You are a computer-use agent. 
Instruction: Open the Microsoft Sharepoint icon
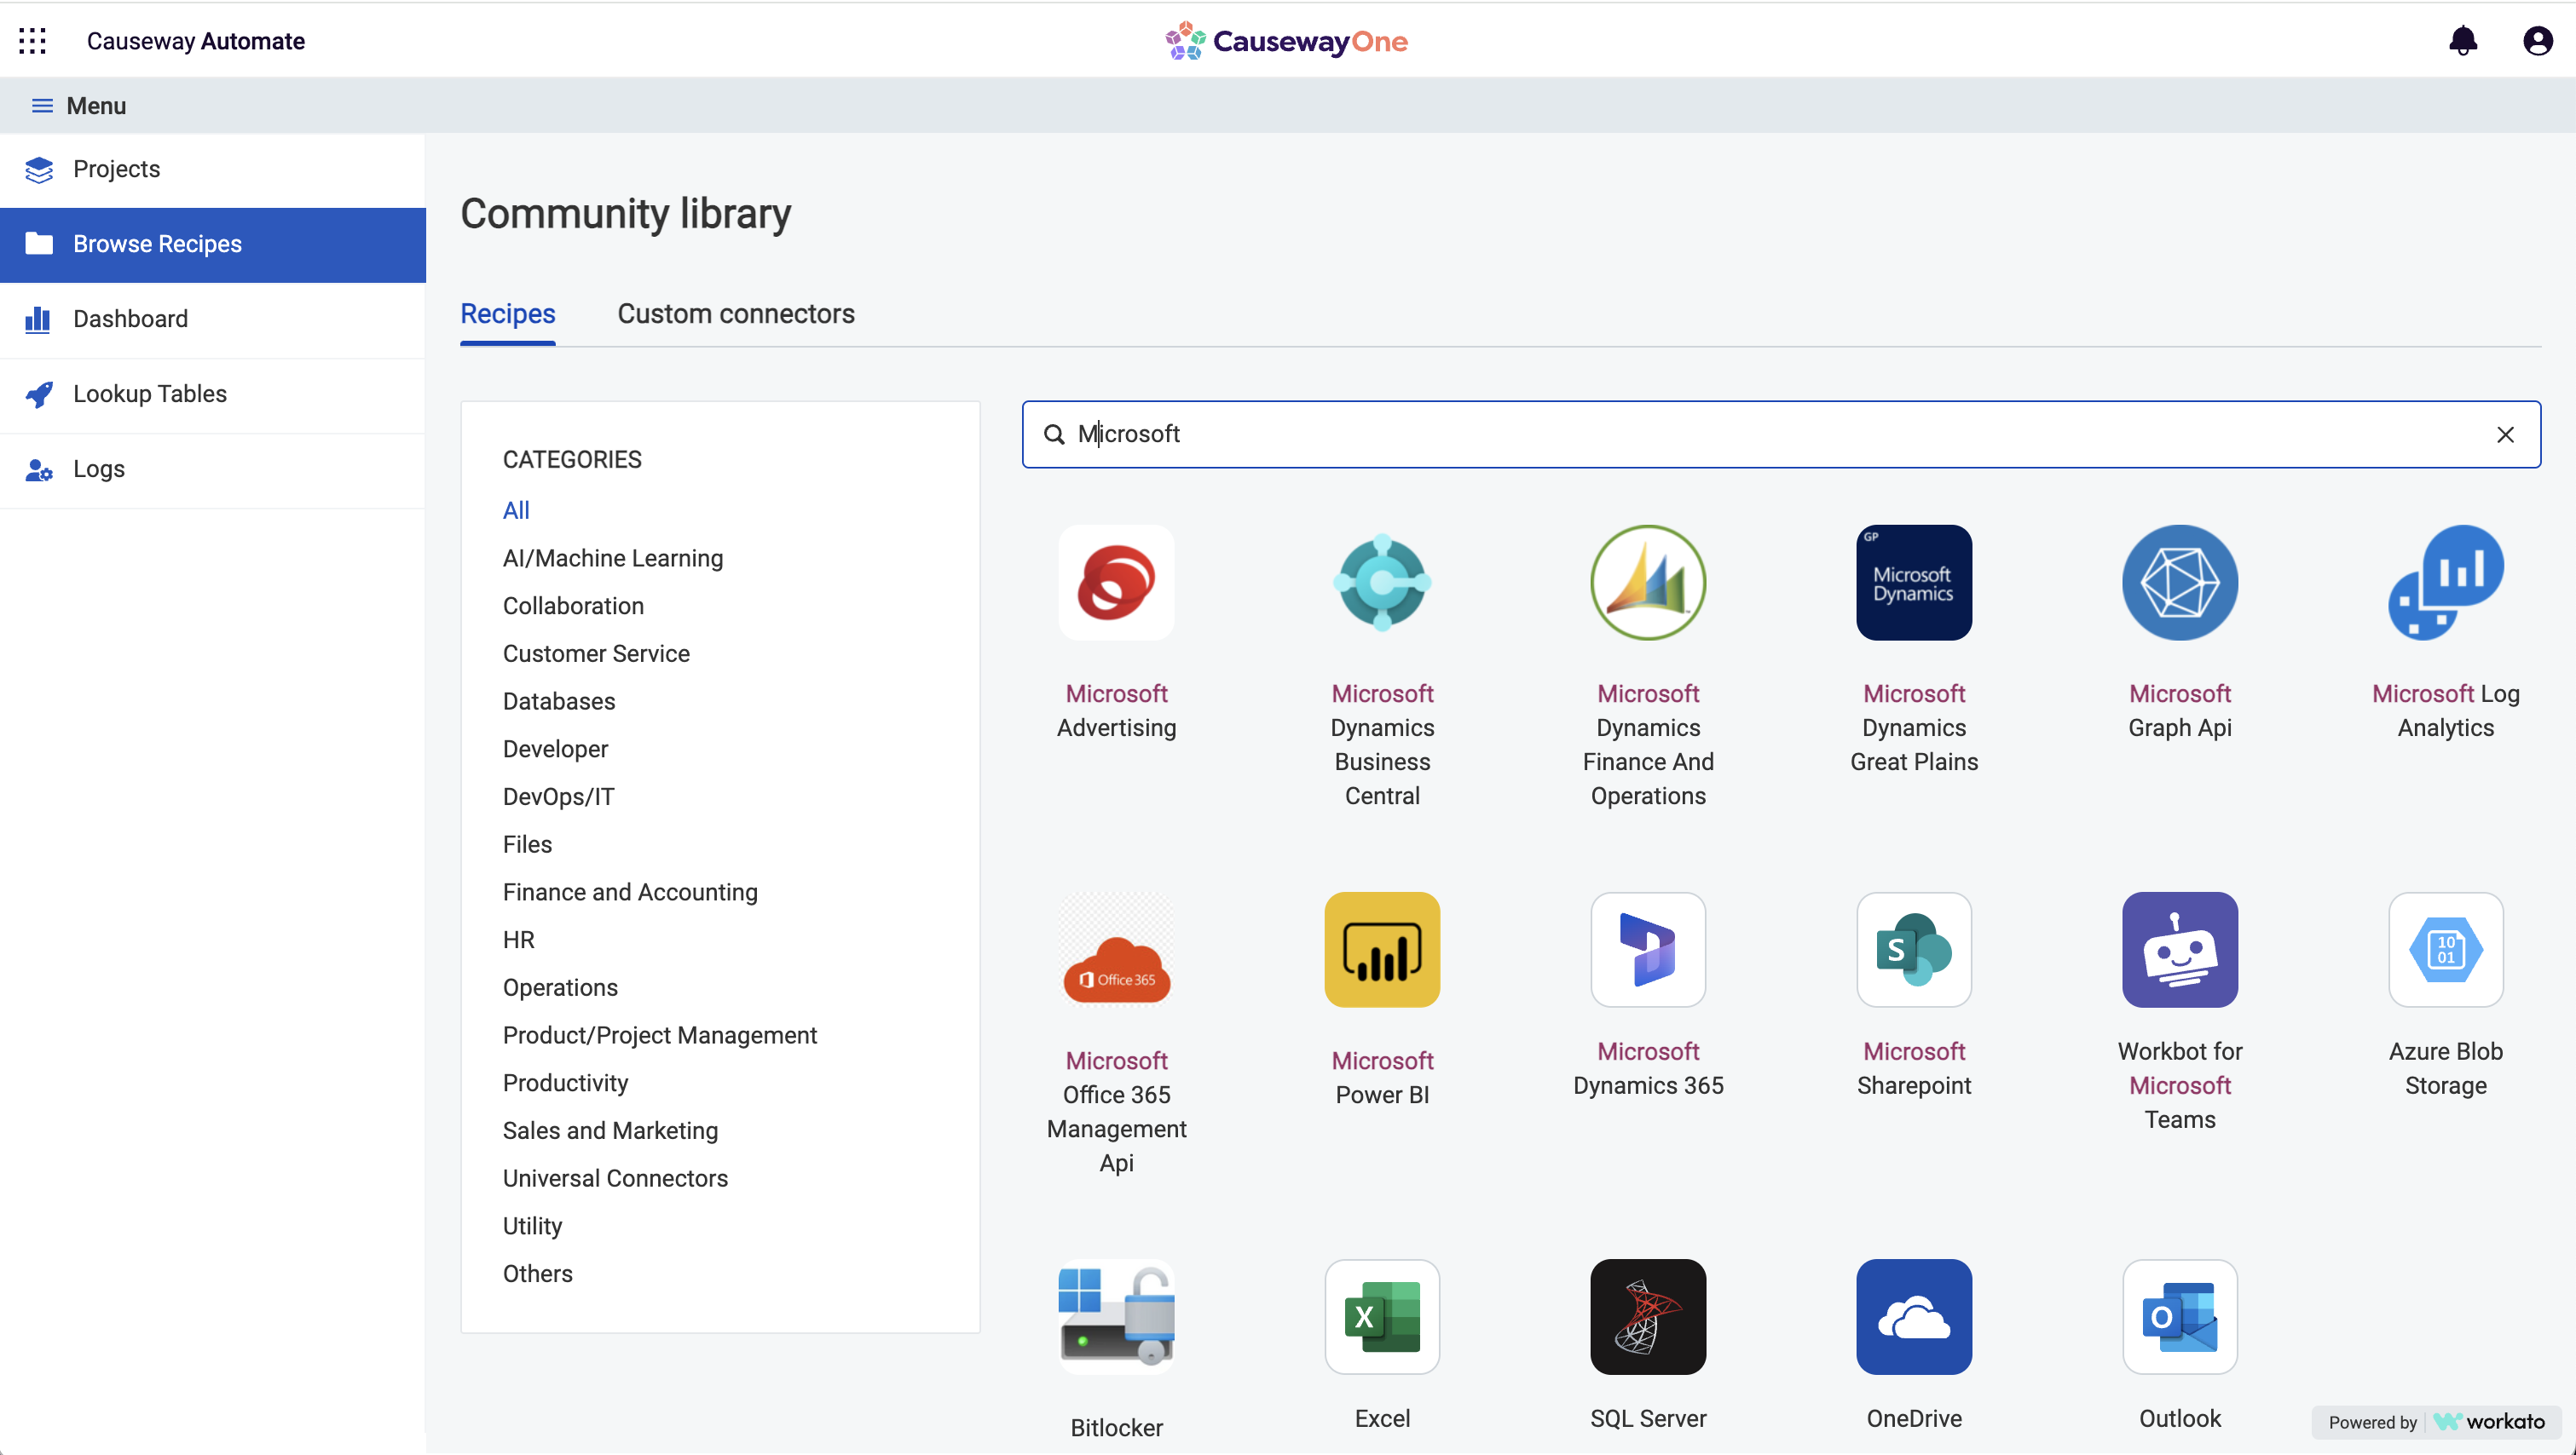[1914, 949]
